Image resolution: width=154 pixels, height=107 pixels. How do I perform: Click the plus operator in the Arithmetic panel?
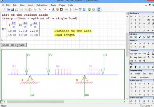(x=144, y=20)
